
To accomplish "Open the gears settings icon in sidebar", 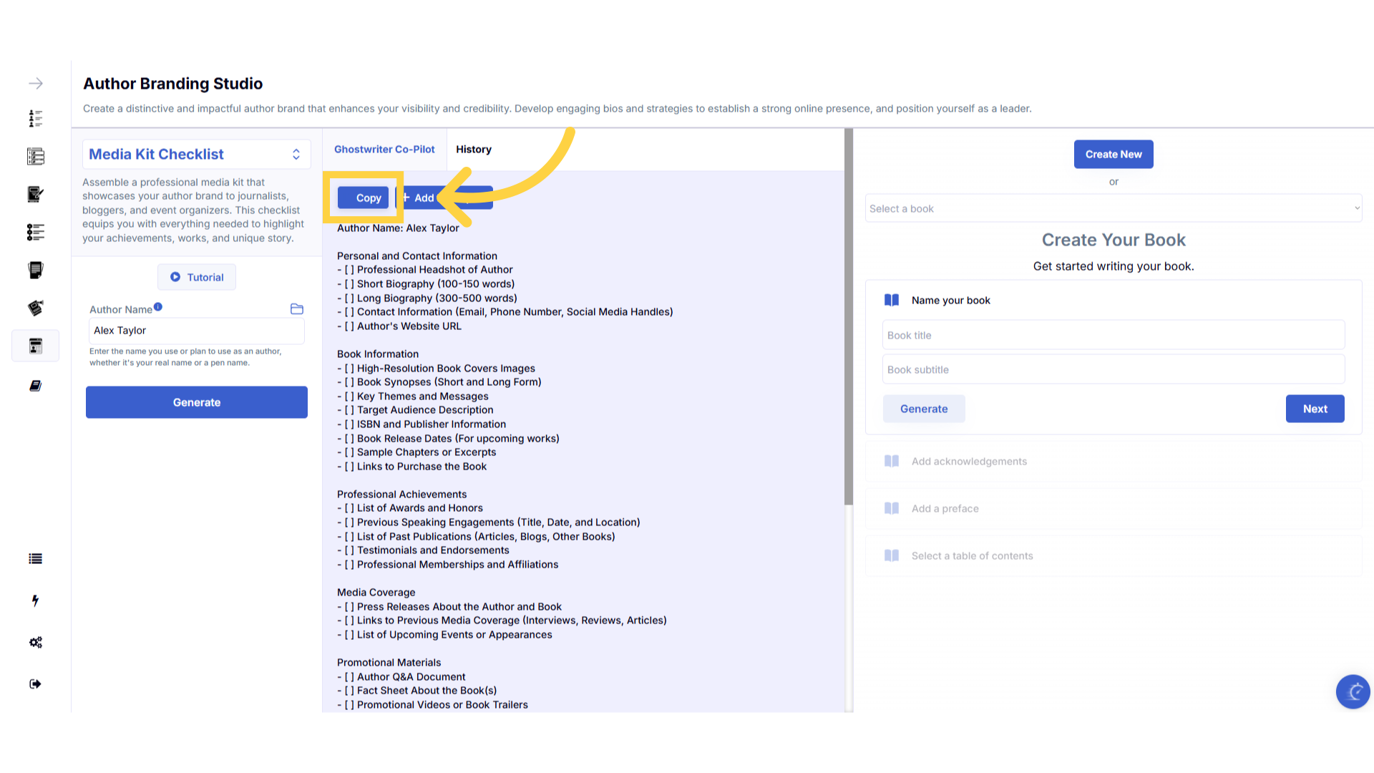I will pyautogui.click(x=35, y=642).
